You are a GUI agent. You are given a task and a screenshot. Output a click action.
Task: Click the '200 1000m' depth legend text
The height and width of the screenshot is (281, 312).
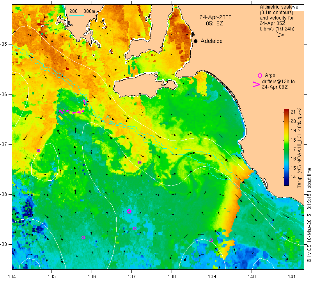click(x=82, y=11)
